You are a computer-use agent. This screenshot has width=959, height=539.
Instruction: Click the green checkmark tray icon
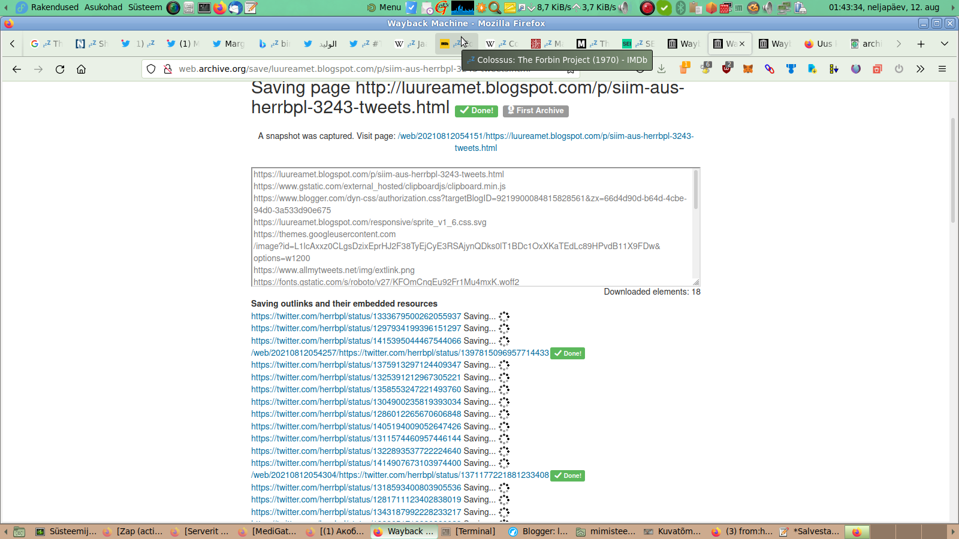(664, 7)
